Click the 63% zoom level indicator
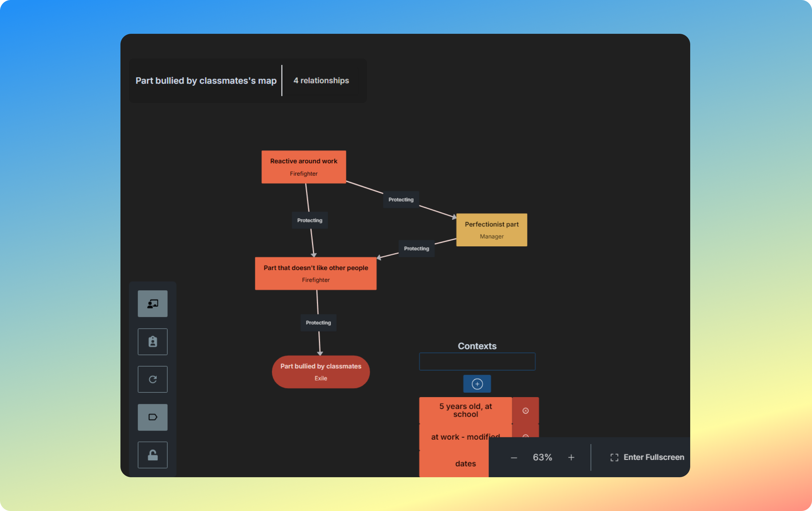Screen dimensions: 812x511 point(542,457)
